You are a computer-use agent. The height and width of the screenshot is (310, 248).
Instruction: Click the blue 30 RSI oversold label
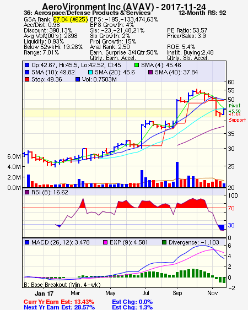tap(231, 225)
